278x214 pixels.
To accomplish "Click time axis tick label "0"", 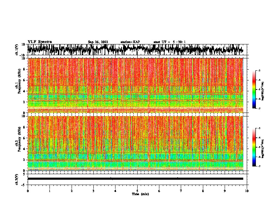I will [28, 191].
